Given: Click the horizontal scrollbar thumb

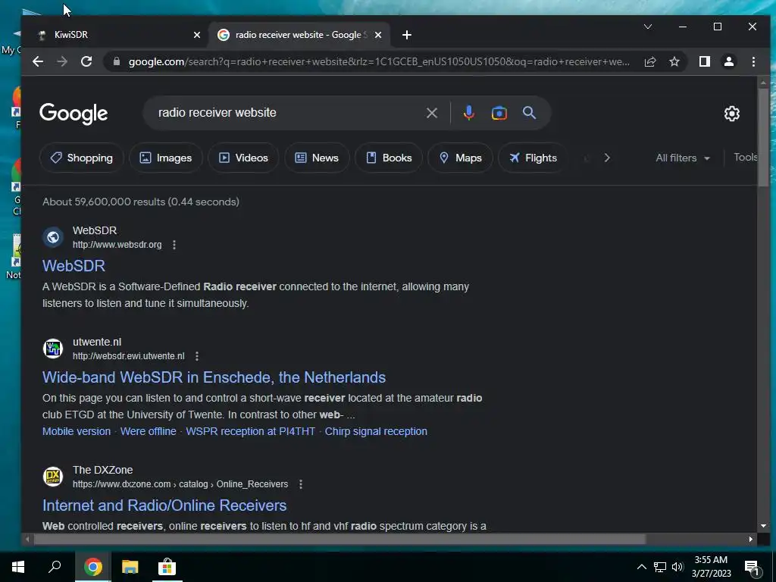Looking at the screenshot, I should (x=339, y=539).
